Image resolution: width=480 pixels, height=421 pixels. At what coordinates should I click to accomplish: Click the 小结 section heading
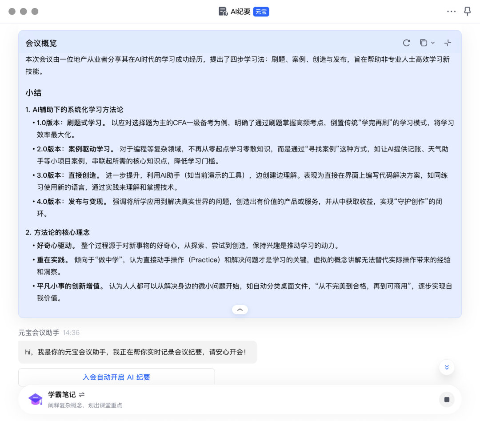(x=33, y=93)
